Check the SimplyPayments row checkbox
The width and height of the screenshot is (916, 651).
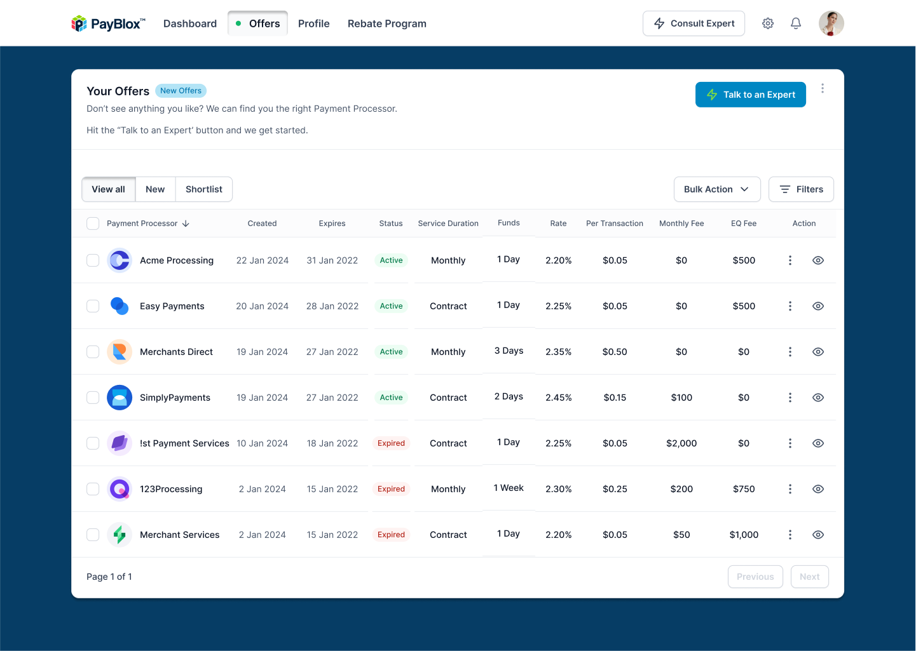click(93, 398)
